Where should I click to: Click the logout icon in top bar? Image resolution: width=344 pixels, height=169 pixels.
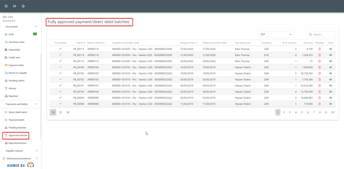click(15, 6)
